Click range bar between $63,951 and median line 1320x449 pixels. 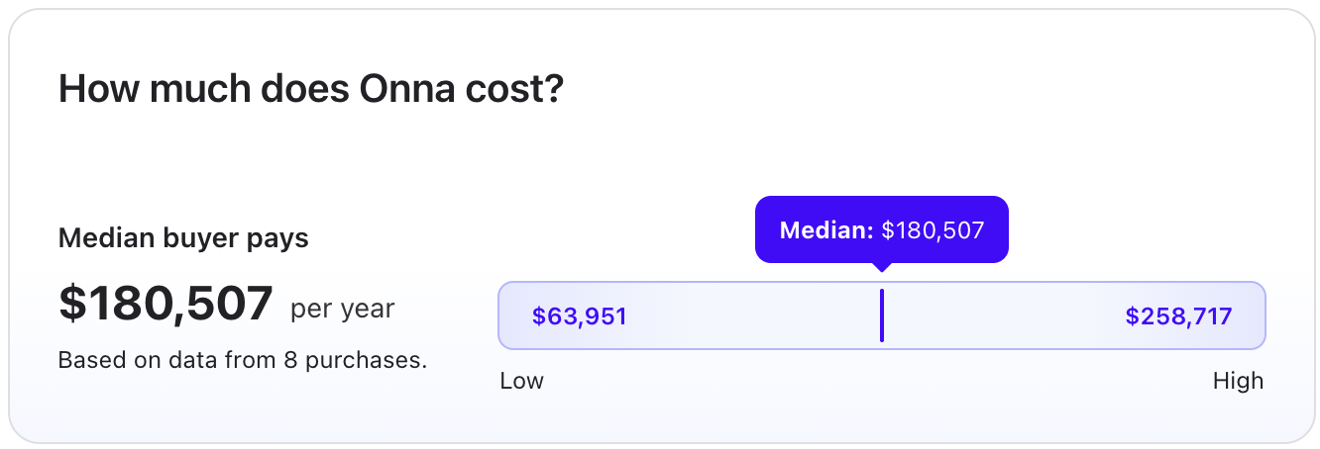coord(753,315)
